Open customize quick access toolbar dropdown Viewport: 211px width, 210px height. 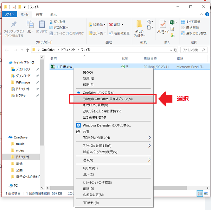[25, 7]
